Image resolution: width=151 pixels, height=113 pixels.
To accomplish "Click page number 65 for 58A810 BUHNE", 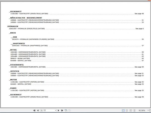I will 143,58.
